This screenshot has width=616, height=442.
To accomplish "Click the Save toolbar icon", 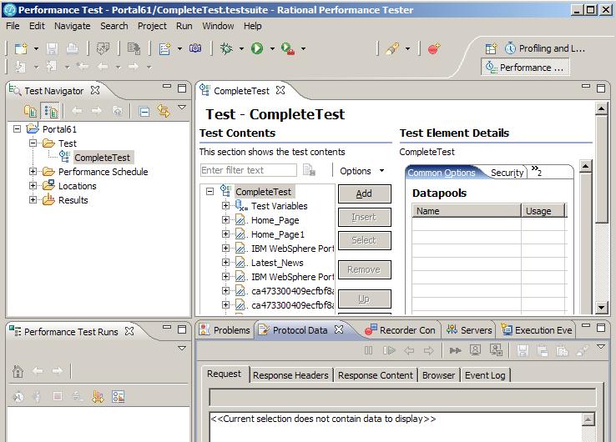I will (x=52, y=48).
